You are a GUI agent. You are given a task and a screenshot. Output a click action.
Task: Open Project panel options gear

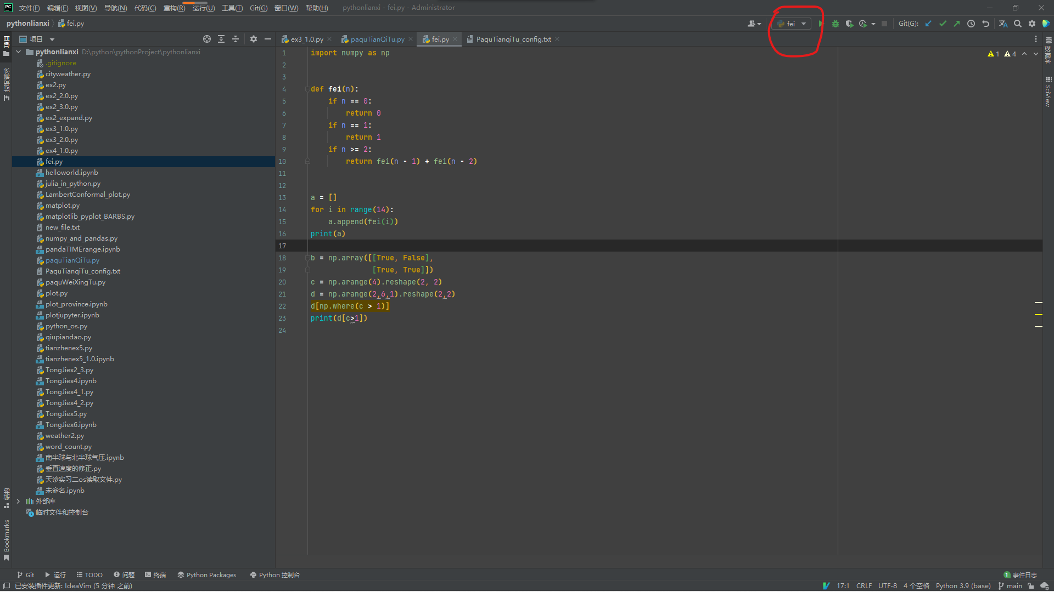point(253,39)
